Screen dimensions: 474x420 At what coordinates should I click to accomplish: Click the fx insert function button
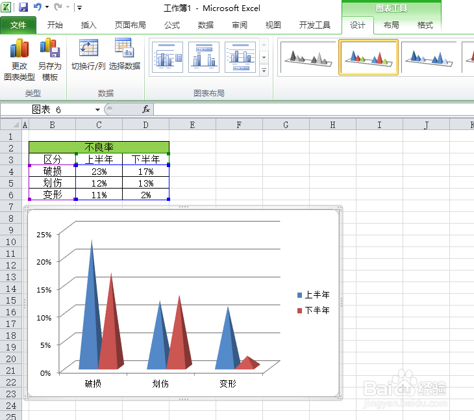click(145, 109)
